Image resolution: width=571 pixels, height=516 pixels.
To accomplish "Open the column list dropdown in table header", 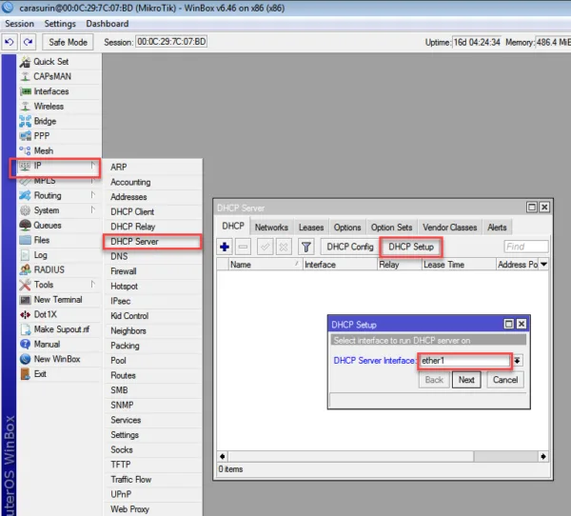I will pos(543,265).
